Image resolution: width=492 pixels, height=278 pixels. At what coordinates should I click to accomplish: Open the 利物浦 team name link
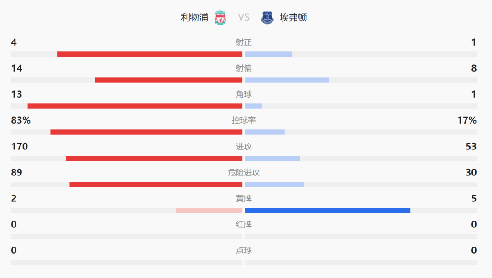coord(195,17)
